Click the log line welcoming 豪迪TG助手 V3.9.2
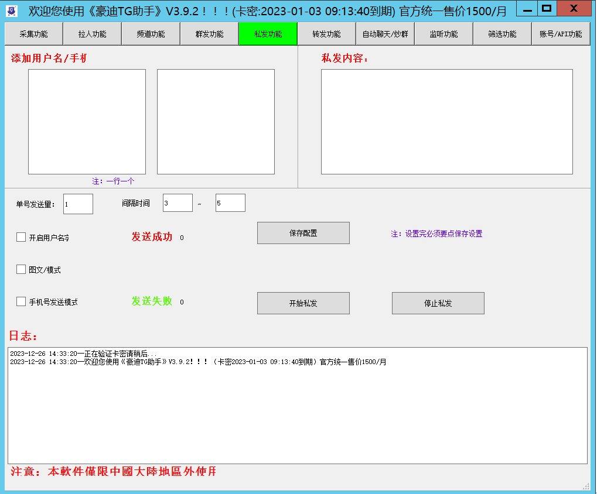Image resolution: width=597 pixels, height=494 pixels. pyautogui.click(x=198, y=362)
